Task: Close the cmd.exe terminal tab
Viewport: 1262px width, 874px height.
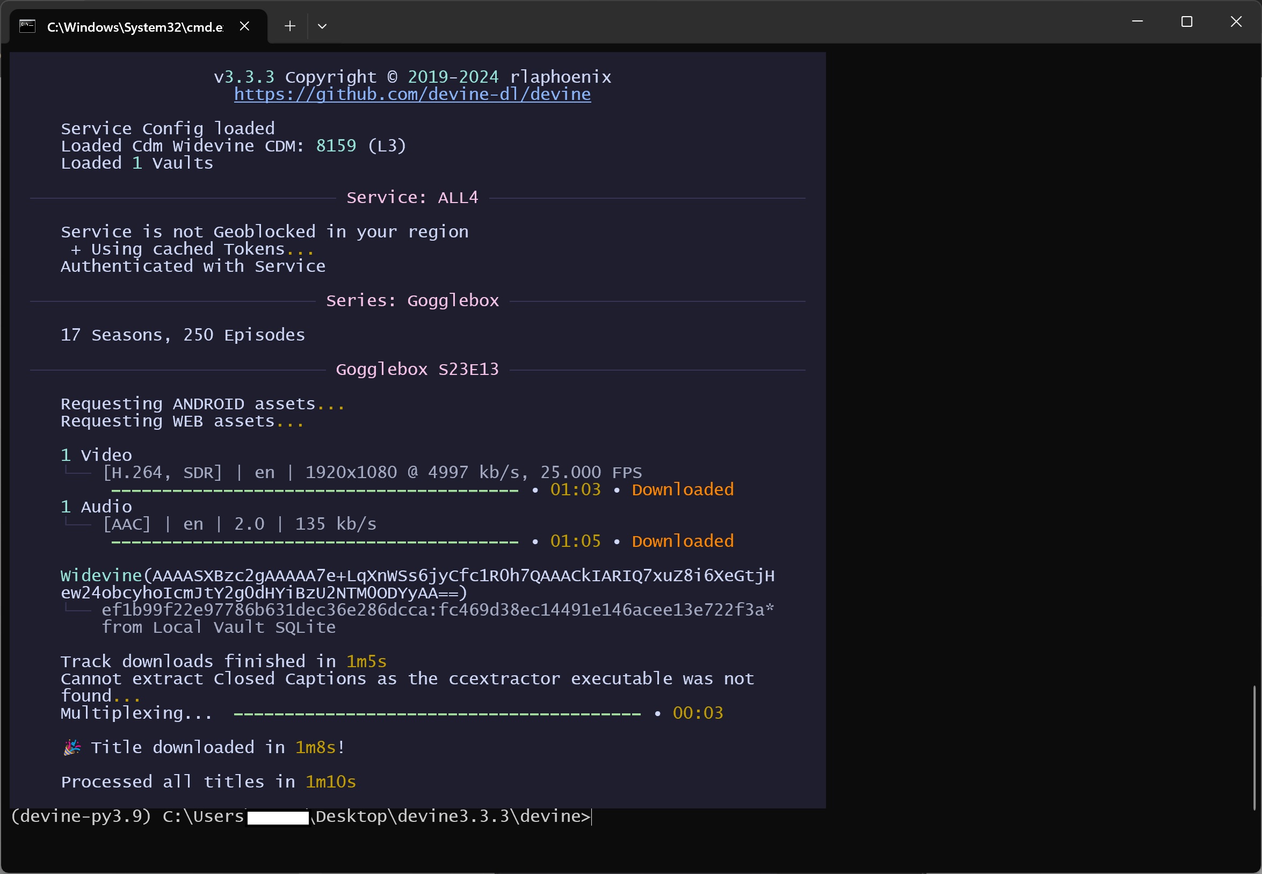Action: point(245,26)
